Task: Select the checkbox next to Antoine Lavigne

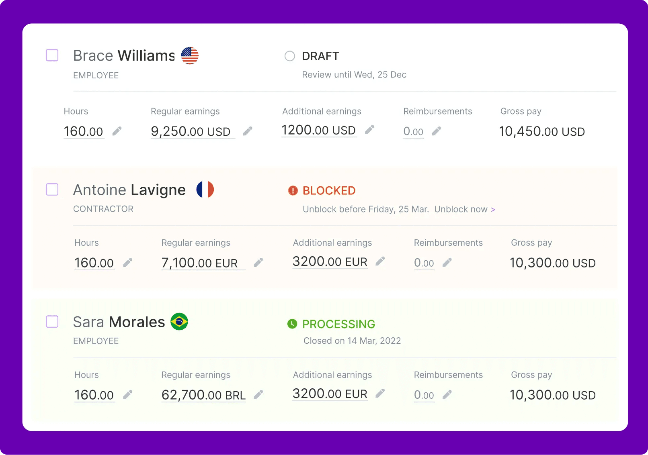Action: click(x=52, y=189)
